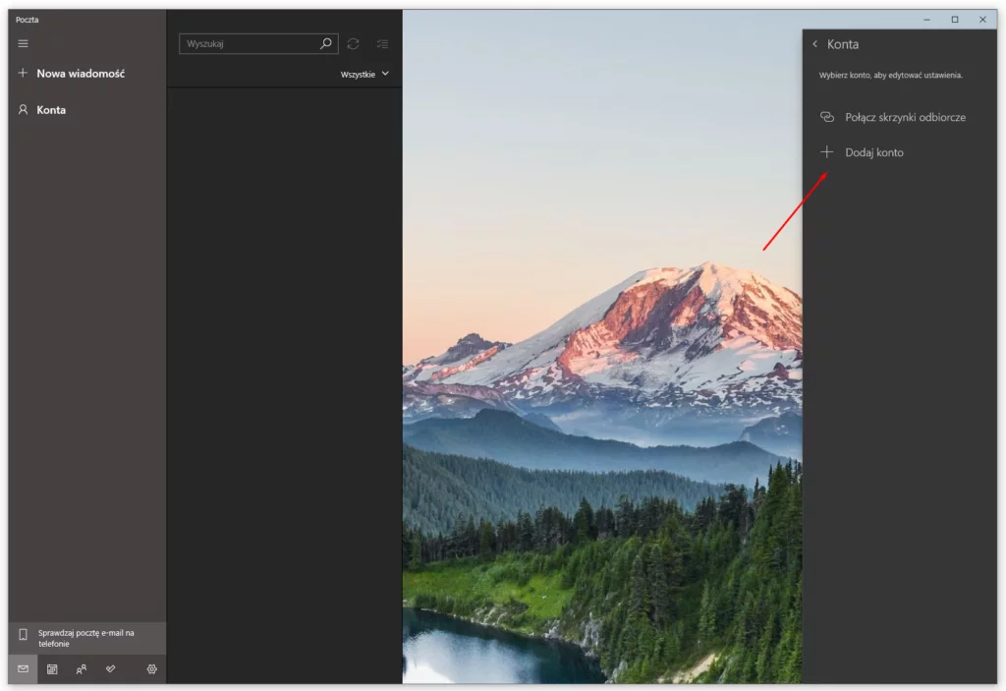Screen dimensions: 1006x691
Task: Click the plus icon beside Dodaj konto
Action: pyautogui.click(x=826, y=151)
